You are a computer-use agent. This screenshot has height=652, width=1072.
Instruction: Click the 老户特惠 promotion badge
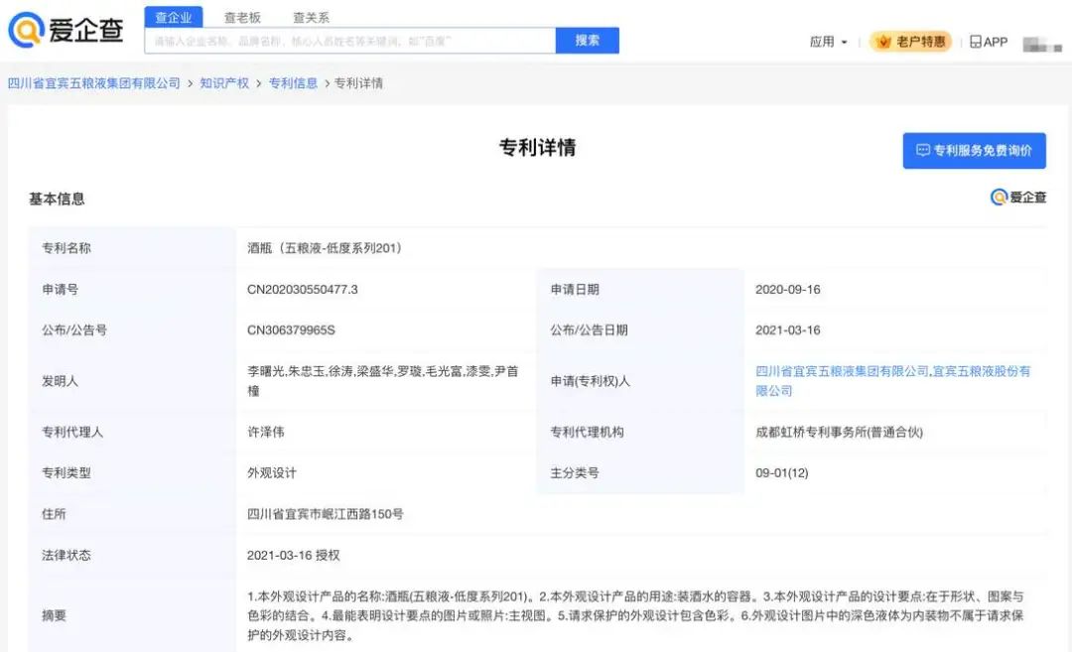[x=910, y=42]
